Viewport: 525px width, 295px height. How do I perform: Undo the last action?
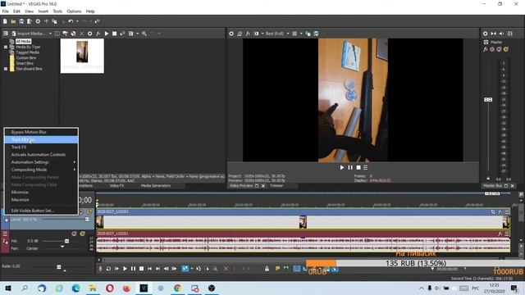71,21
